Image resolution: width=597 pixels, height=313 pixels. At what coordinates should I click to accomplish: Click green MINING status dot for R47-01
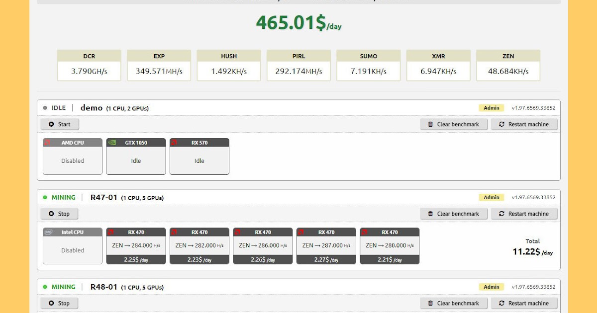[45, 197]
